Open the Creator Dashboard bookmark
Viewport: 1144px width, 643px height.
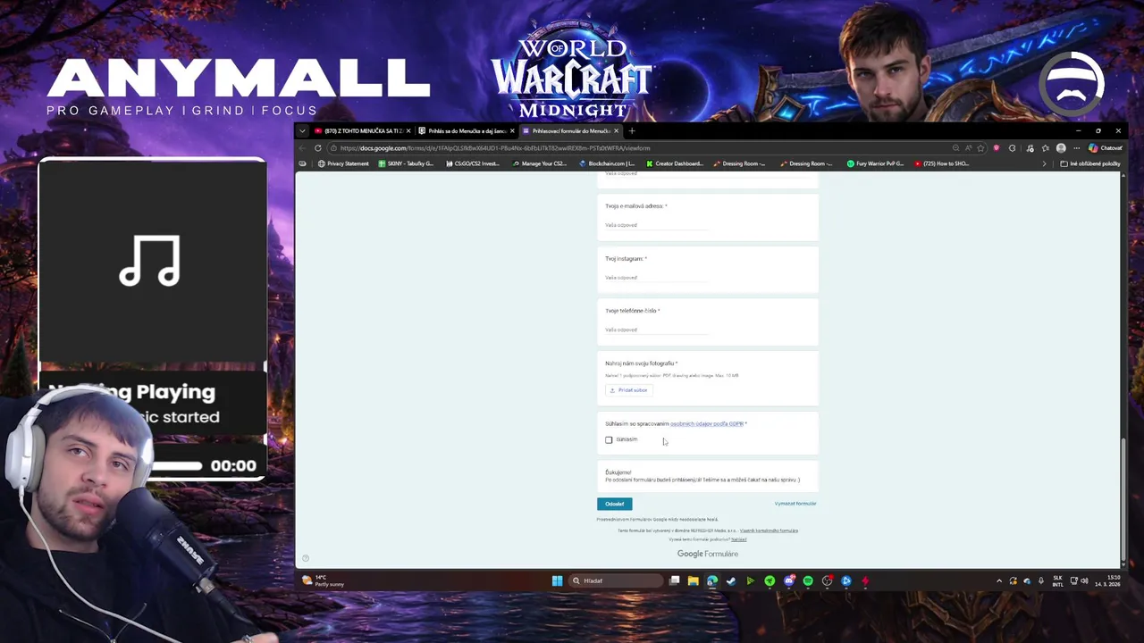coord(674,163)
